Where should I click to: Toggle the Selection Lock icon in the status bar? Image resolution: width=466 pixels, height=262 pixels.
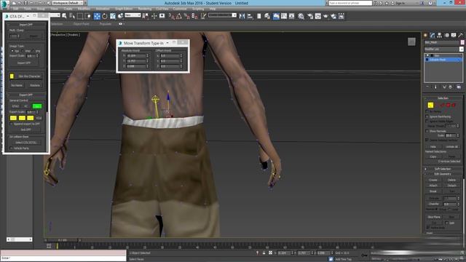[264, 253]
